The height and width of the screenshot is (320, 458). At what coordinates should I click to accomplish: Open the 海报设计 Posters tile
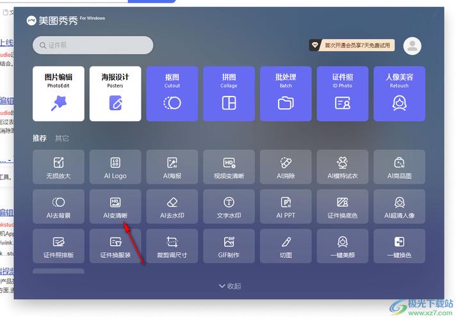(x=115, y=93)
